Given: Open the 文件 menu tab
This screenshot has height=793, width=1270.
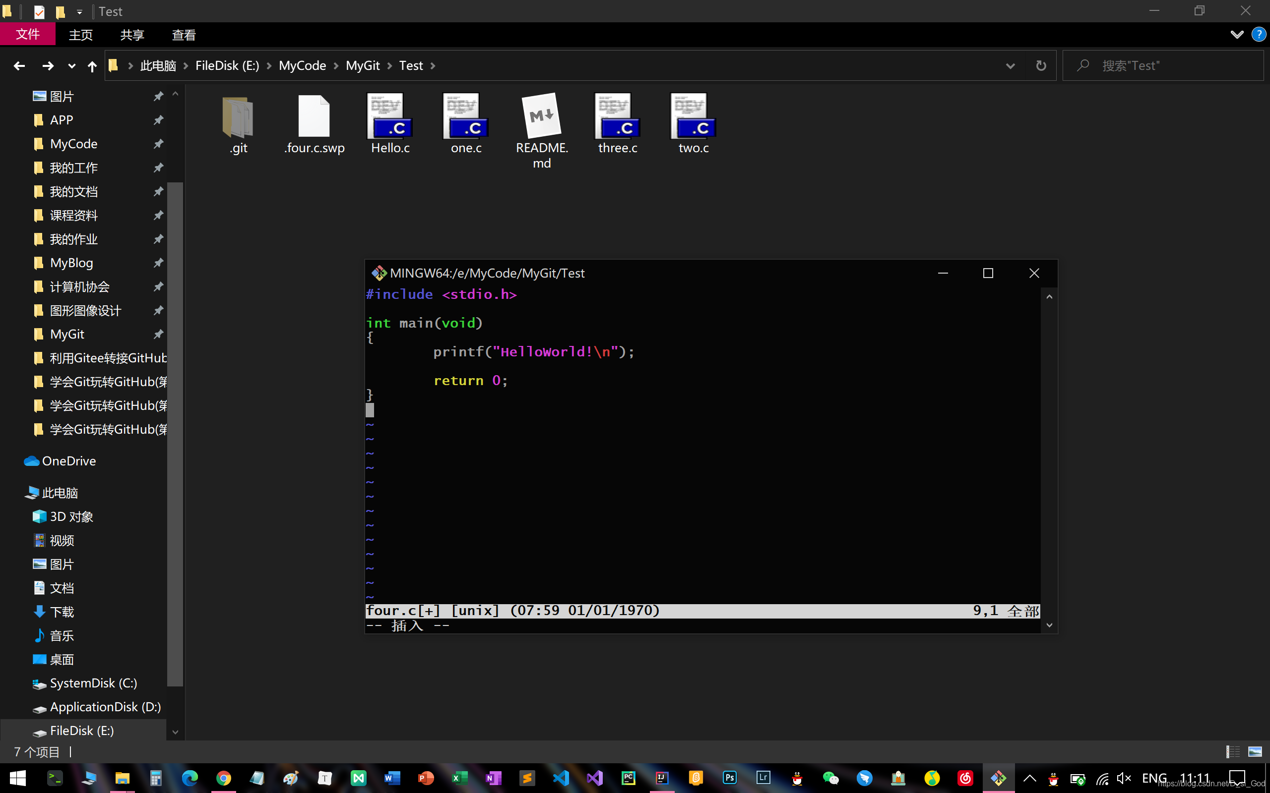Looking at the screenshot, I should (x=27, y=35).
